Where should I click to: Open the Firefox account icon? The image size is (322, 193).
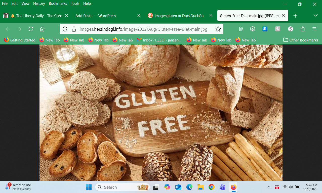pyautogui.click(x=253, y=29)
